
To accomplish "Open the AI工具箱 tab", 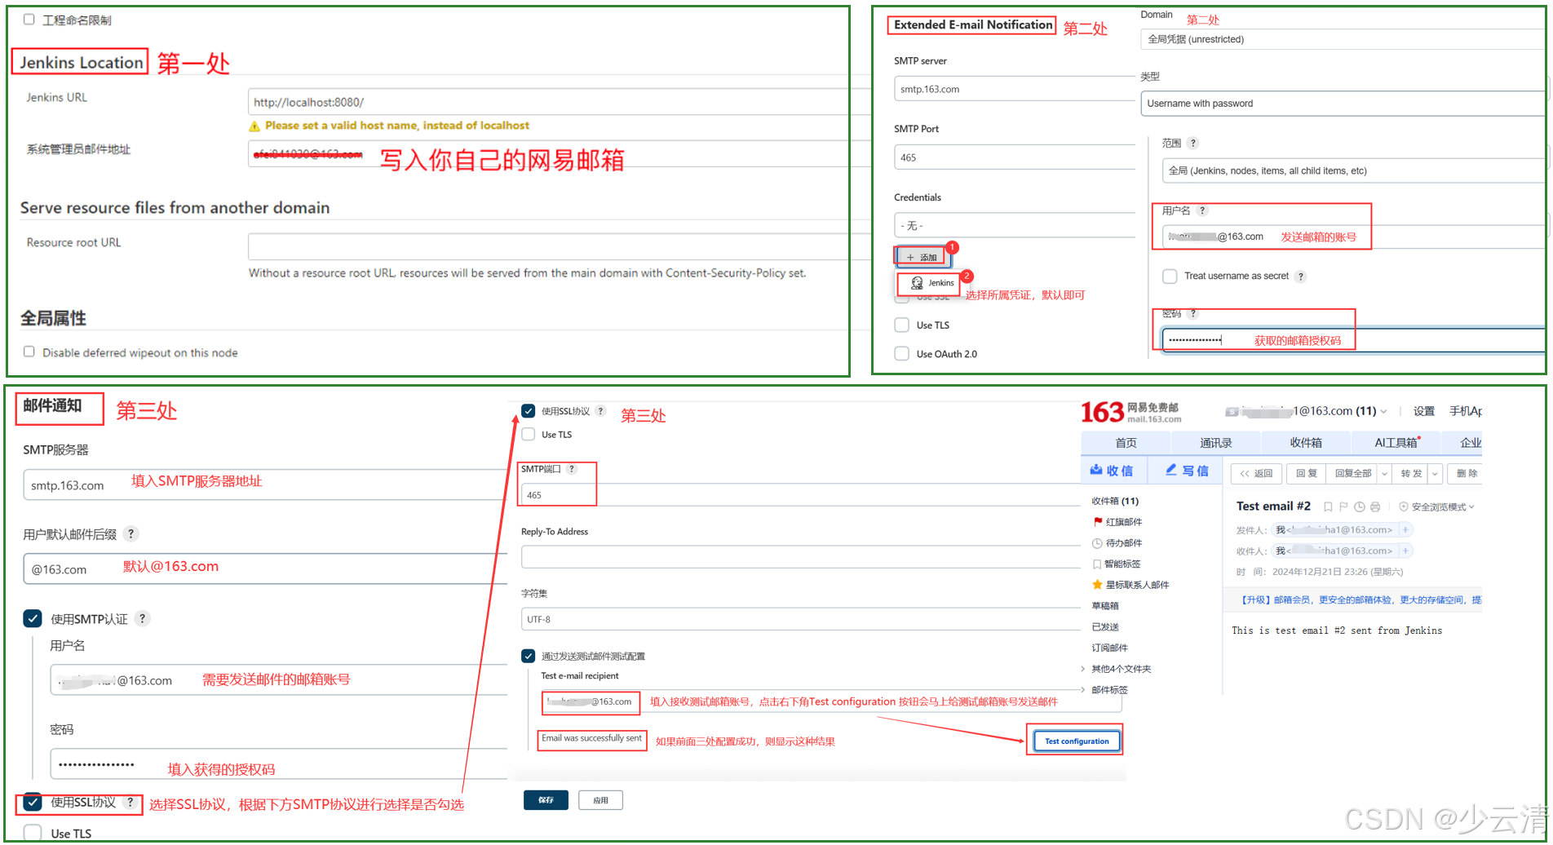I will pos(1397,443).
